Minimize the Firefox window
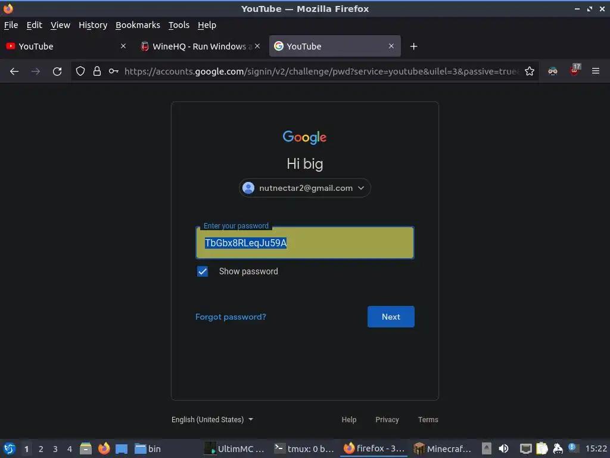The height and width of the screenshot is (458, 610). click(x=577, y=8)
